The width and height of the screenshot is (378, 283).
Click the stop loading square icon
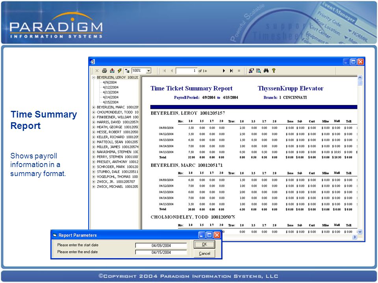[239, 71]
